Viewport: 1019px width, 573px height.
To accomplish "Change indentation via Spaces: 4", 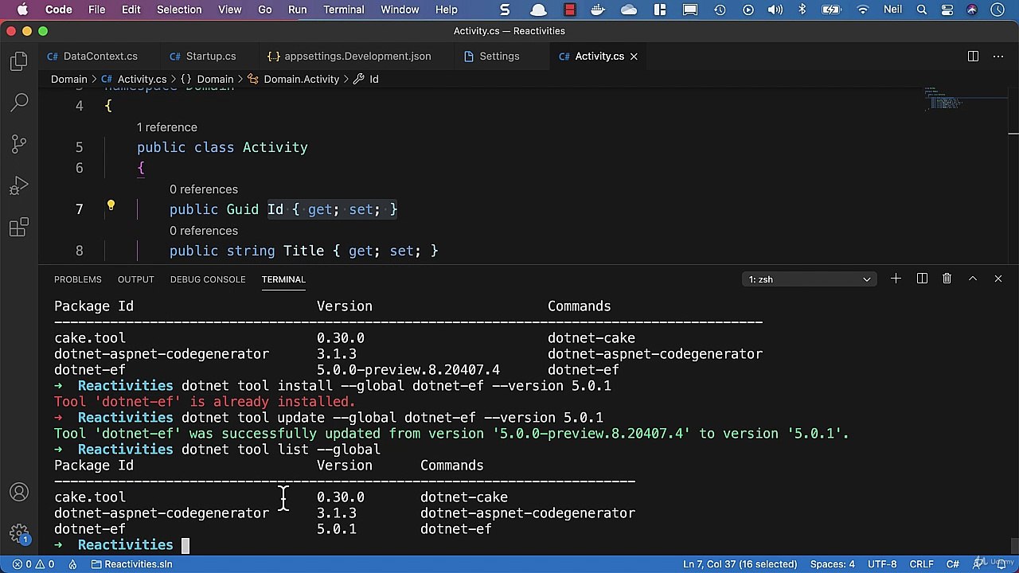I will click(833, 564).
